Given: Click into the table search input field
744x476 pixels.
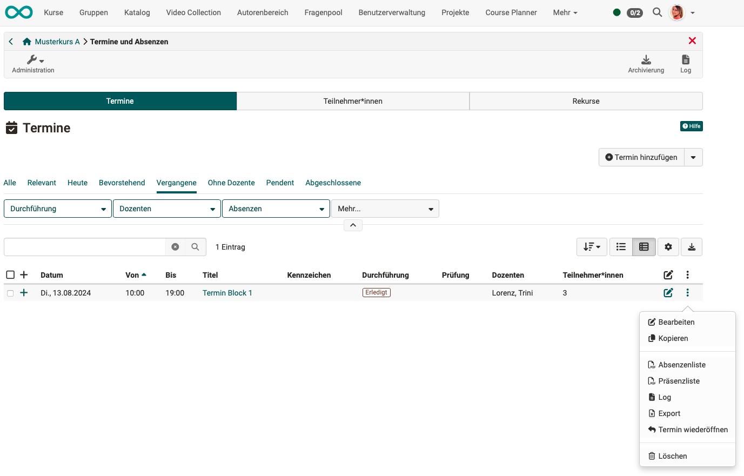Looking at the screenshot, I should pyautogui.click(x=85, y=247).
